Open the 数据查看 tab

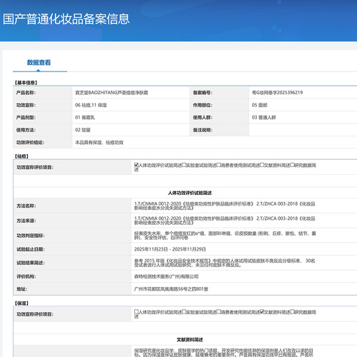point(39,63)
